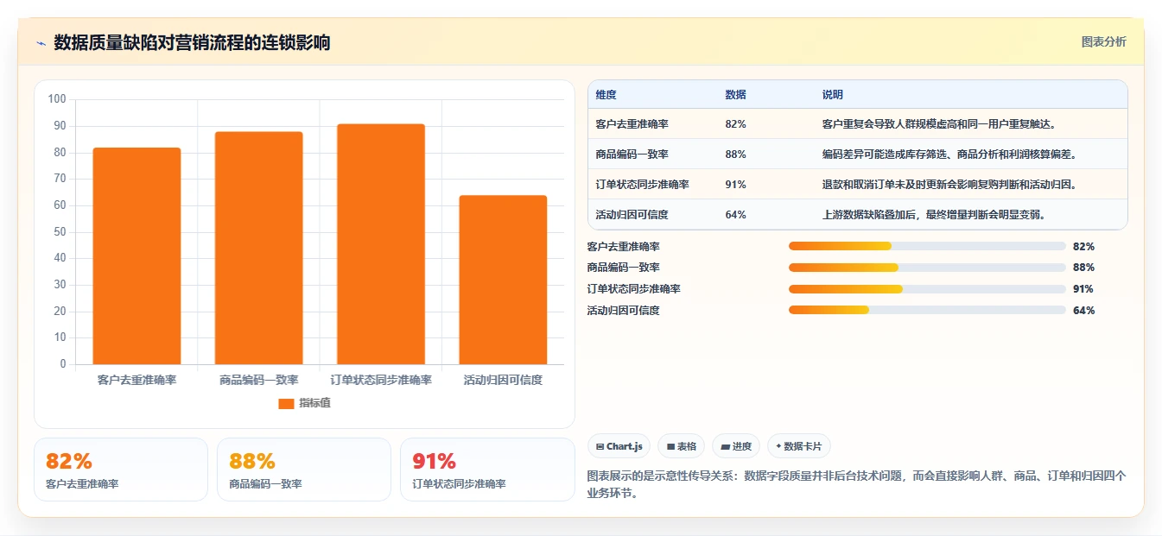The width and height of the screenshot is (1162, 536).
Task: Click the description starting 客户重复会导致
Action: [x=939, y=124]
